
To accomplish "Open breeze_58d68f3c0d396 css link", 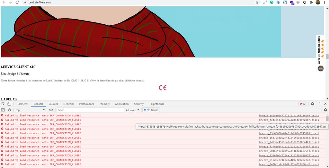I will tap(289, 151).
